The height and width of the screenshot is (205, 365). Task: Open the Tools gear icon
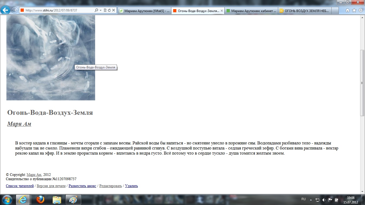[360, 10]
